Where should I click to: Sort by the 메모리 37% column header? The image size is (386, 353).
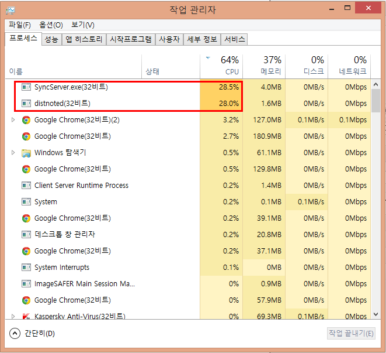[264, 66]
